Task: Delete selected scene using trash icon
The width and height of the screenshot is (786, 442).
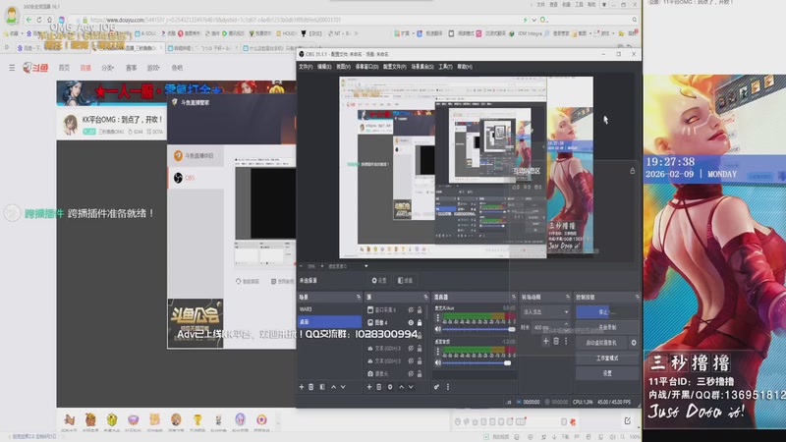Action: click(x=311, y=387)
